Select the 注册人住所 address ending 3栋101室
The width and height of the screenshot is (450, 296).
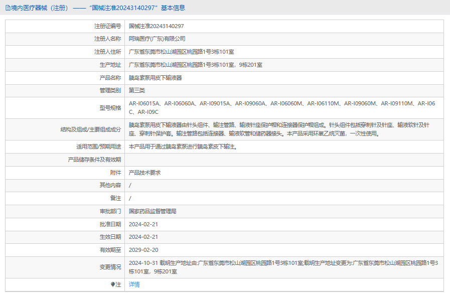[182, 52]
